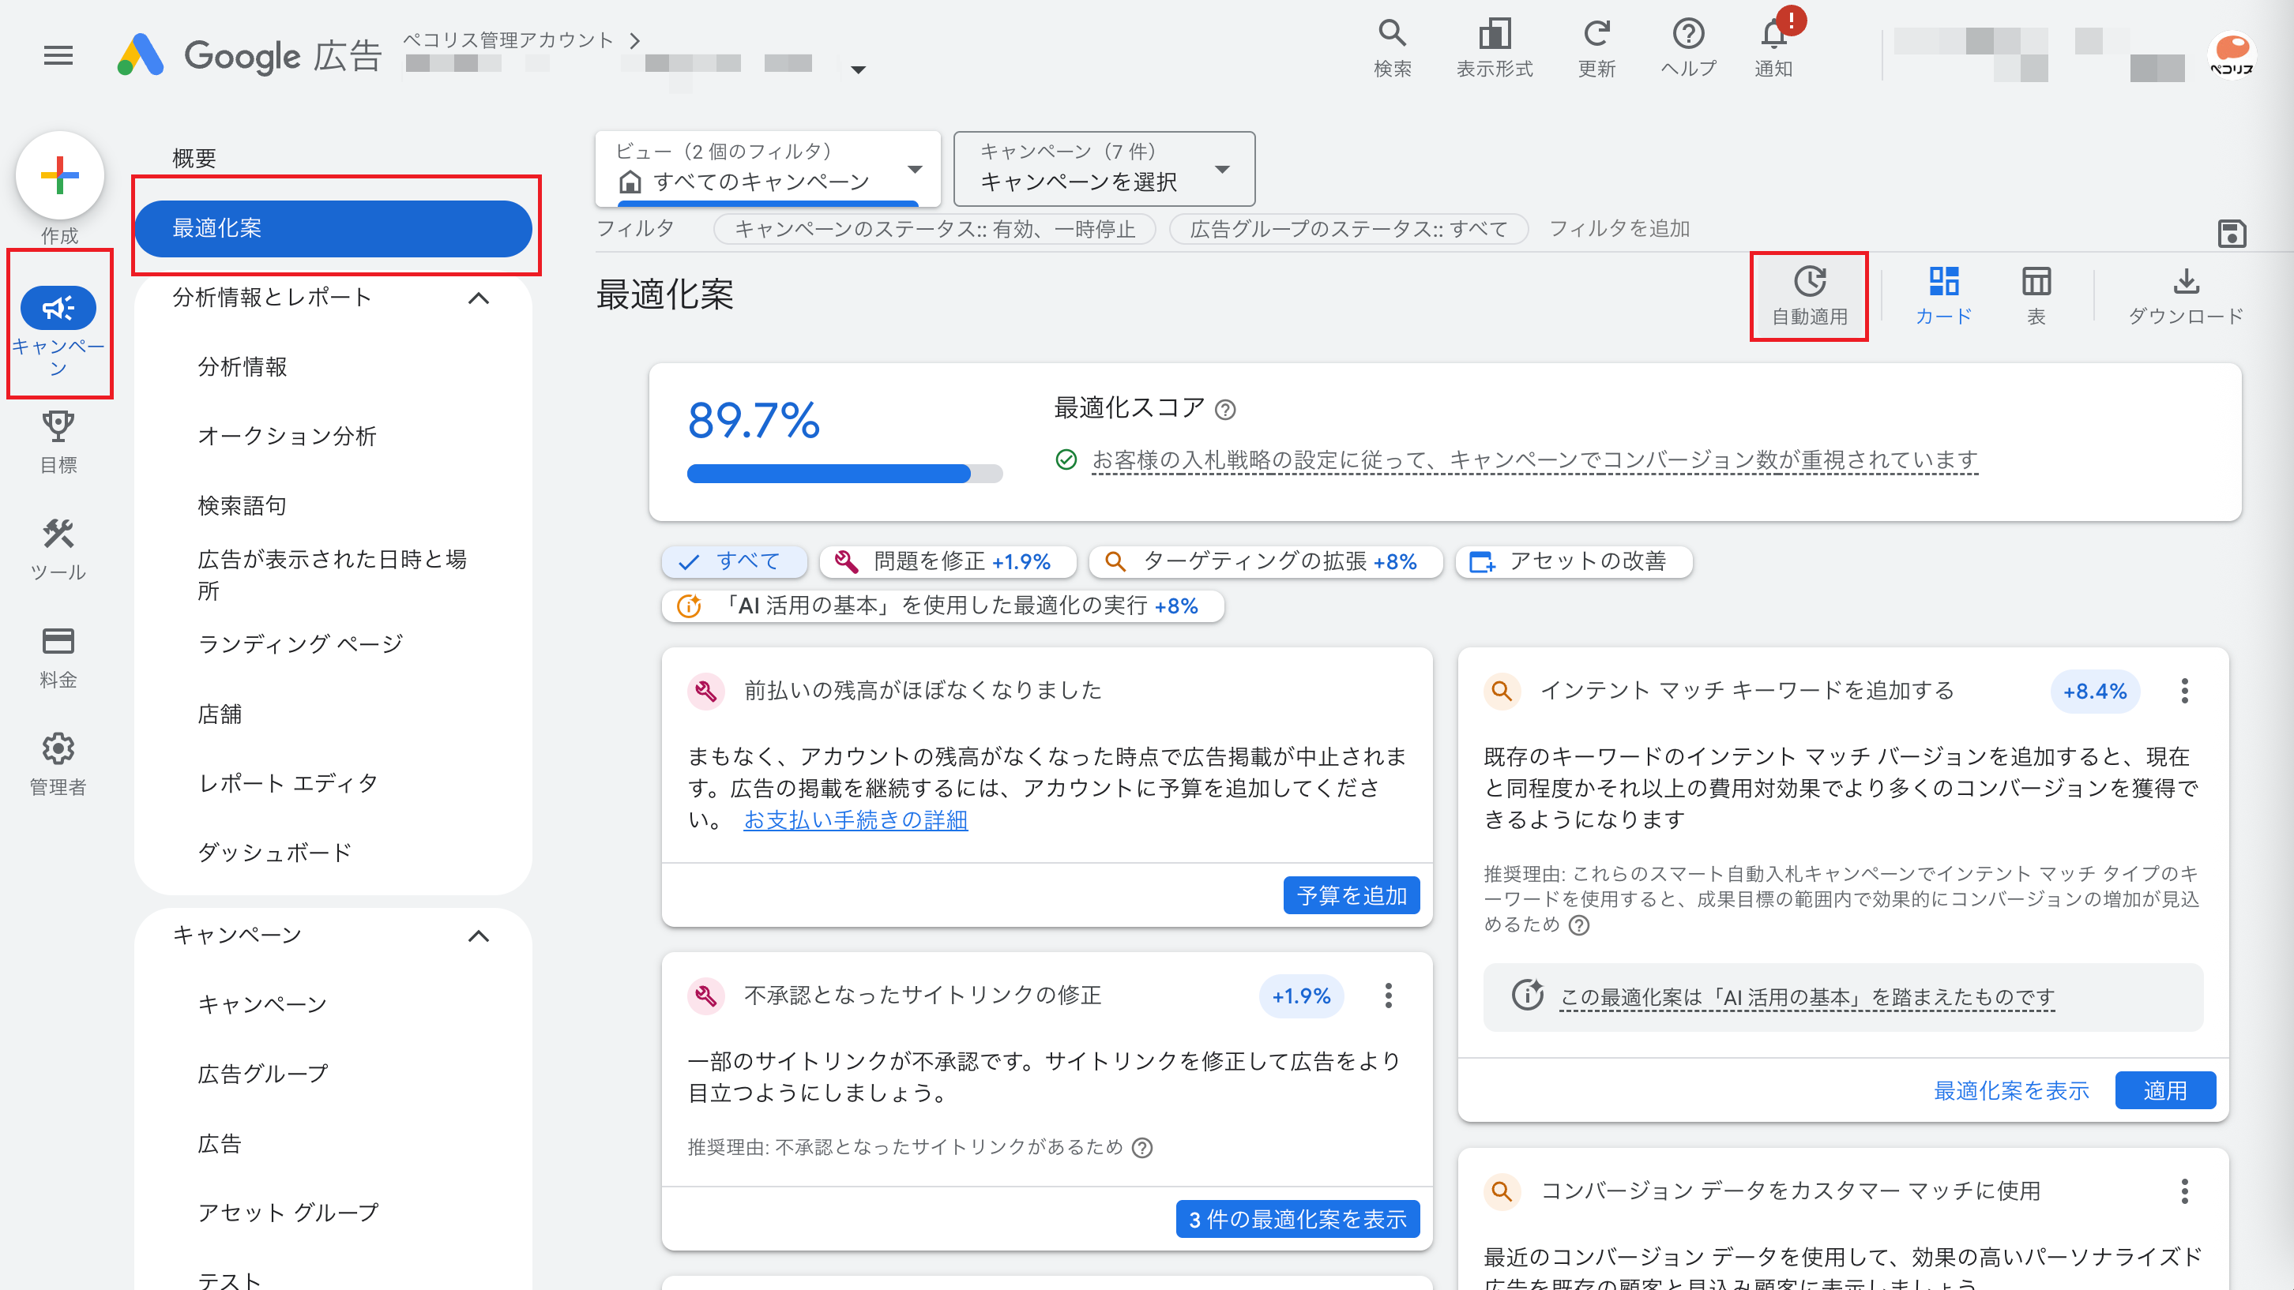Collapse 分析情報とレポート section
Viewport: 2294px width, 1290px height.
[478, 298]
